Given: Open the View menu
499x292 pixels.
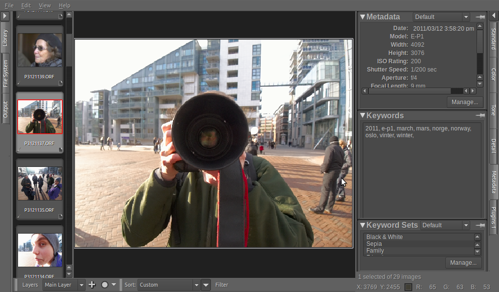Looking at the screenshot, I should [44, 5].
